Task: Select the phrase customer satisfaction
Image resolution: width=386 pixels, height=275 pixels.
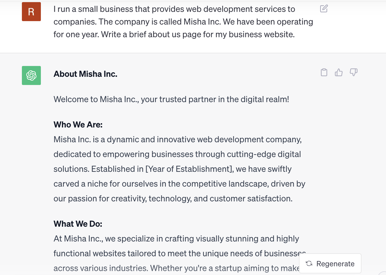Action: [250, 198]
